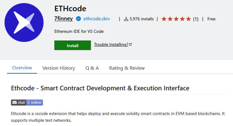233x126 pixels.
Task: Open the Q & A tab
Action: pos(92,68)
